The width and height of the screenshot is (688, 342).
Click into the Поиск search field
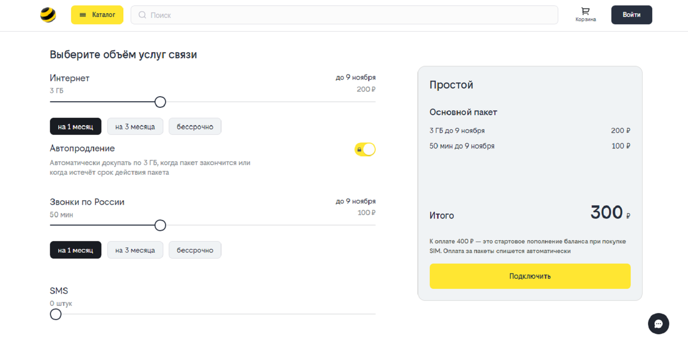344,15
